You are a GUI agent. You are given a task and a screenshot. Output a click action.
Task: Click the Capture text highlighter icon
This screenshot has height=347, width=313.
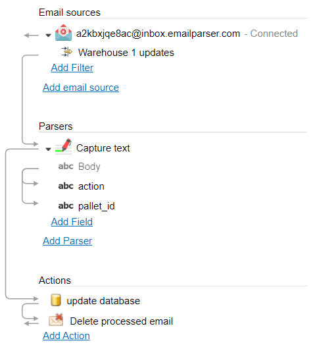pos(63,146)
